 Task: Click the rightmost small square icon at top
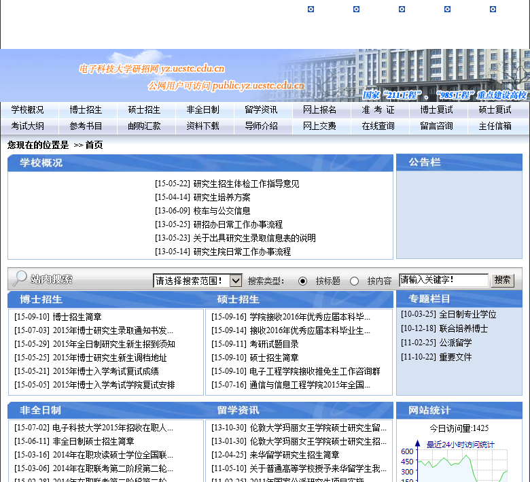(x=493, y=10)
